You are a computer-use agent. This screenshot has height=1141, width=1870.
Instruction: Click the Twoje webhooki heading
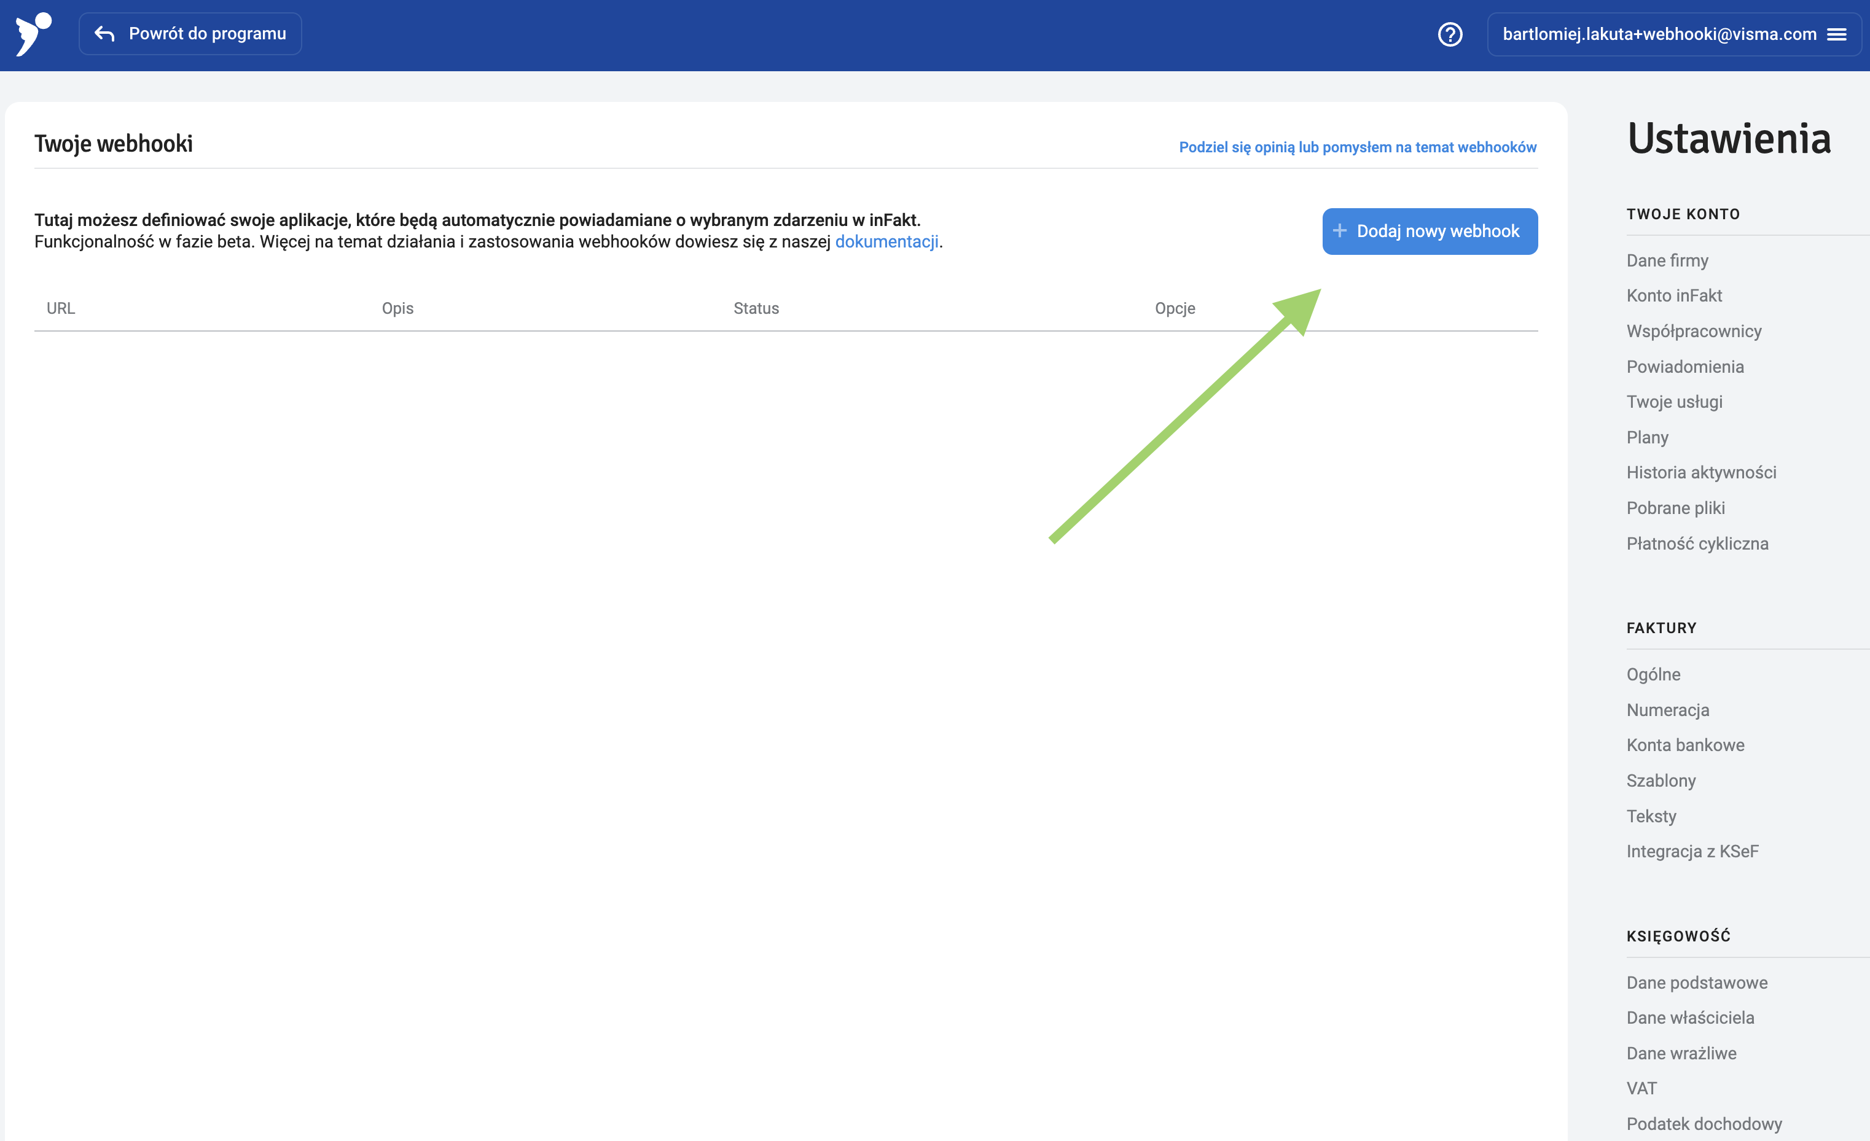click(x=113, y=143)
